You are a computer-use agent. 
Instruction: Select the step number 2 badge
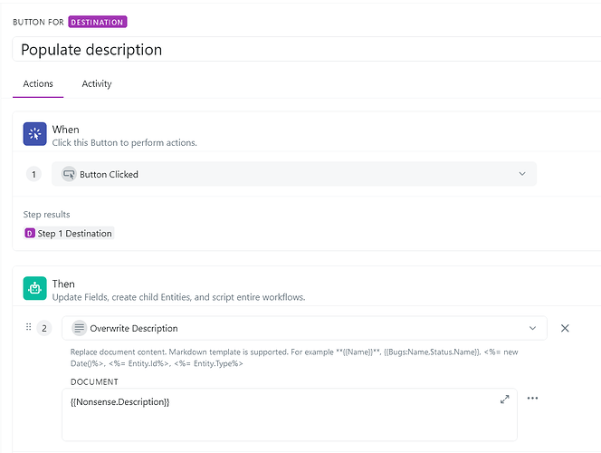point(45,328)
